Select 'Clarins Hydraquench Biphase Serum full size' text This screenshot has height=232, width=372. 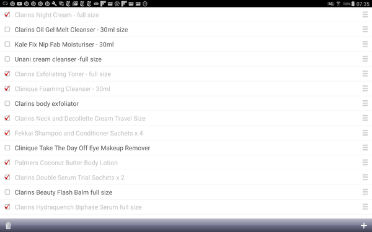pos(78,207)
